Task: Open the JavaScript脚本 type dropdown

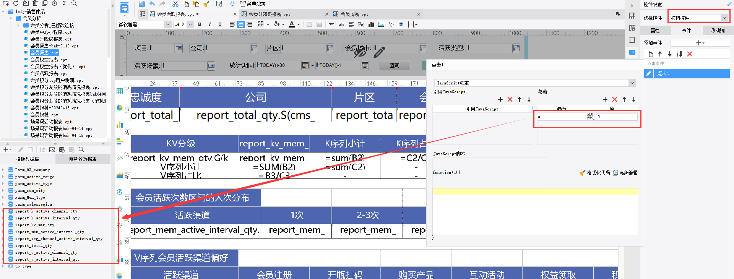Action: pos(632,83)
